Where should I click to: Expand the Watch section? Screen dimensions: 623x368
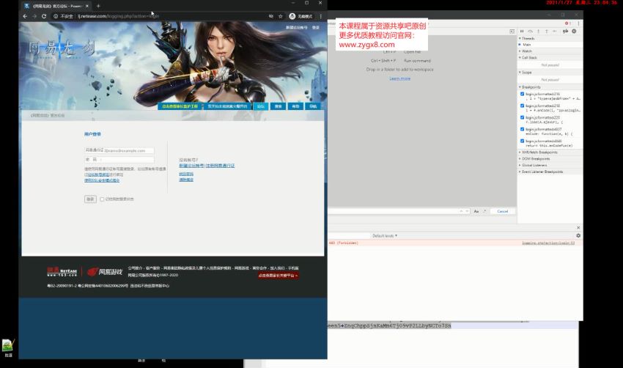click(550, 51)
